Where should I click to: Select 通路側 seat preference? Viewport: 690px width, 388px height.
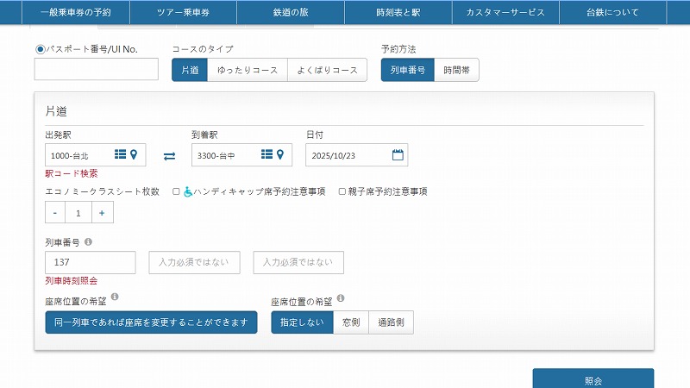point(392,322)
